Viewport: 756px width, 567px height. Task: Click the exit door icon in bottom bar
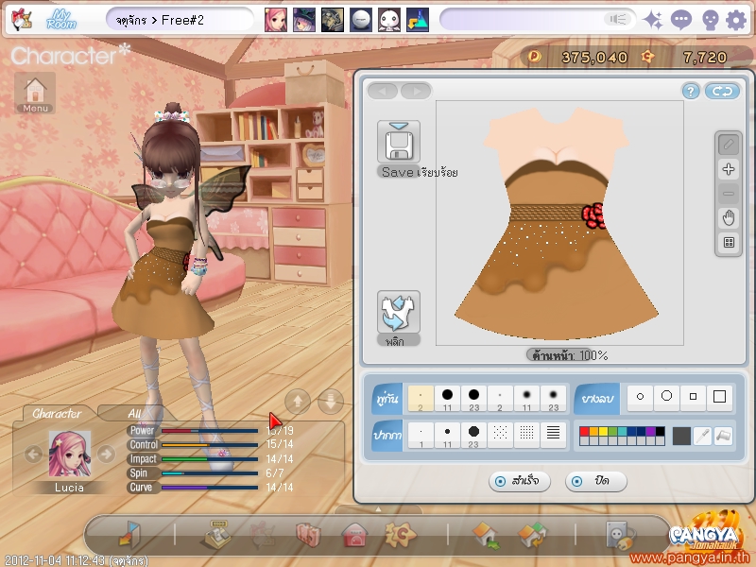click(x=129, y=535)
